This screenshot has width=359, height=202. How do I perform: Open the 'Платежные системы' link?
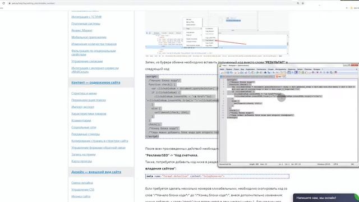pyautogui.click(x=86, y=24)
